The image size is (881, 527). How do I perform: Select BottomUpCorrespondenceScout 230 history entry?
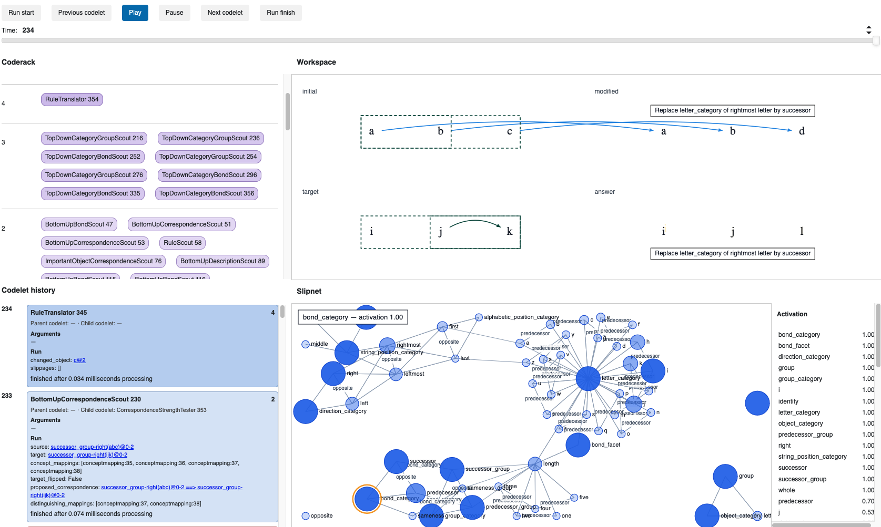153,457
